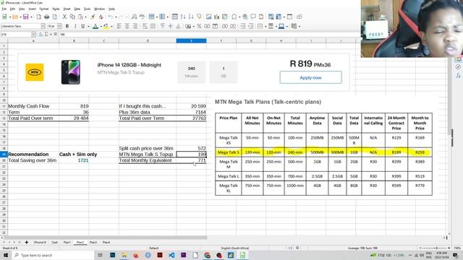Click the Insert Chart icon

pyautogui.click(x=216, y=17)
